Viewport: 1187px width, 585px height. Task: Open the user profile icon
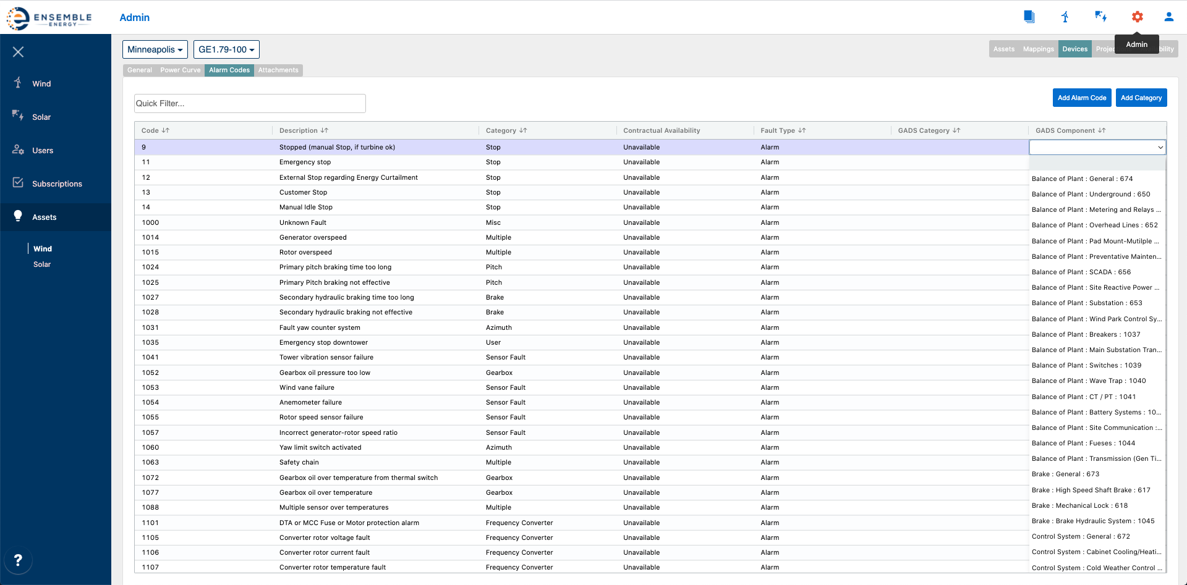point(1168,17)
